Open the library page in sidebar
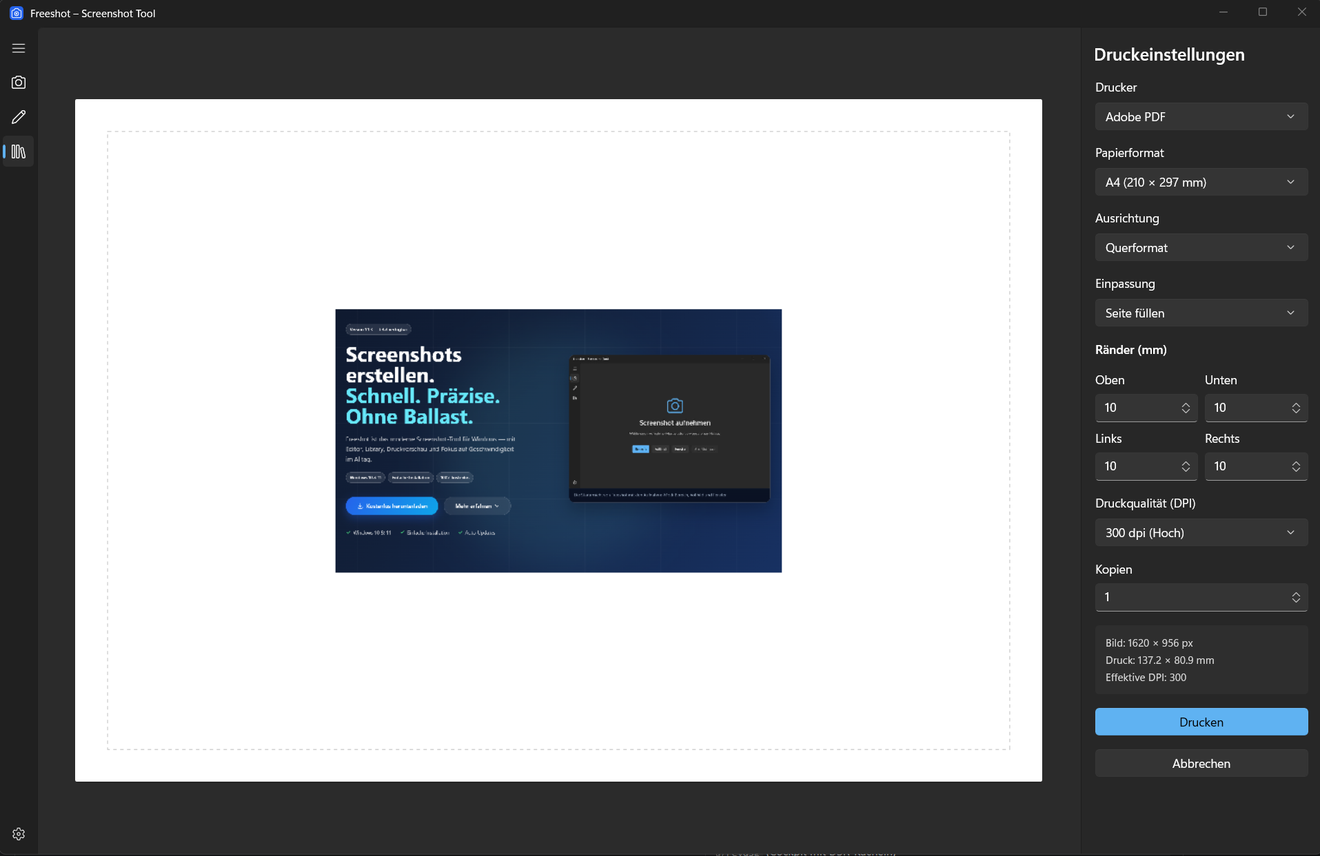The height and width of the screenshot is (856, 1320). tap(19, 152)
